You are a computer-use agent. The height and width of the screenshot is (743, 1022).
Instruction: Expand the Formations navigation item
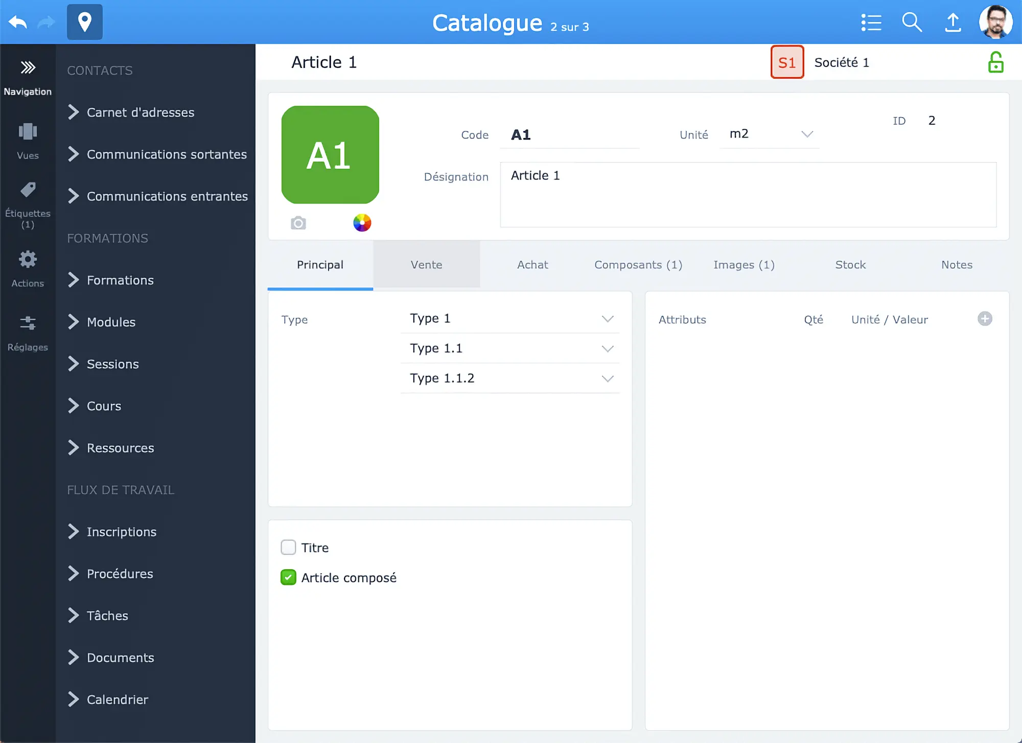(120, 280)
